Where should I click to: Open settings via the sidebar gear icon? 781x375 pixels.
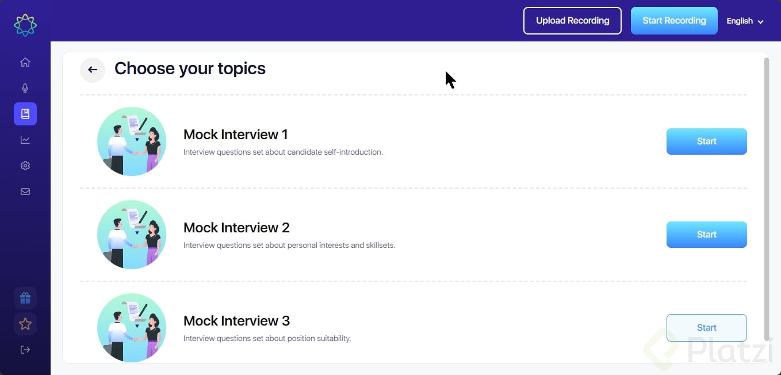[x=25, y=166]
